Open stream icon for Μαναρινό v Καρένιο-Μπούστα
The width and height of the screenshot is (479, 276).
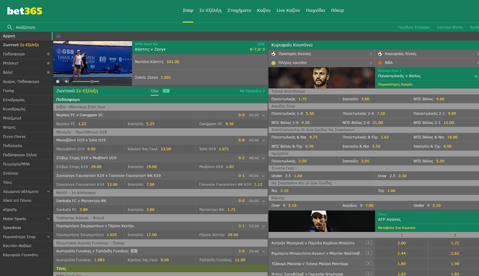coord(369,243)
